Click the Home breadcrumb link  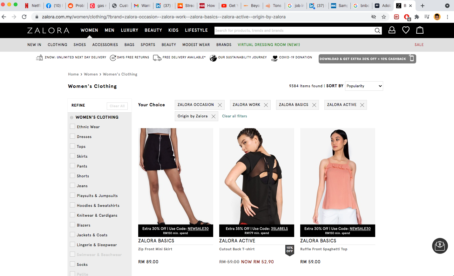[x=73, y=74]
